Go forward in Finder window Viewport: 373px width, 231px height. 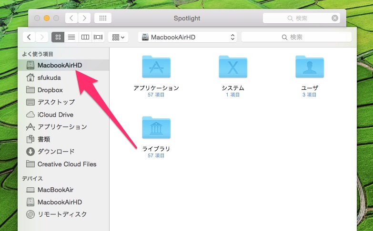pos(42,37)
